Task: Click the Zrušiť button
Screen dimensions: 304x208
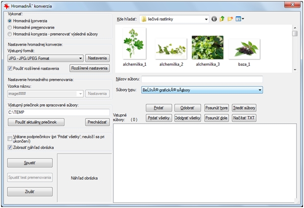Action: [x=30, y=192]
